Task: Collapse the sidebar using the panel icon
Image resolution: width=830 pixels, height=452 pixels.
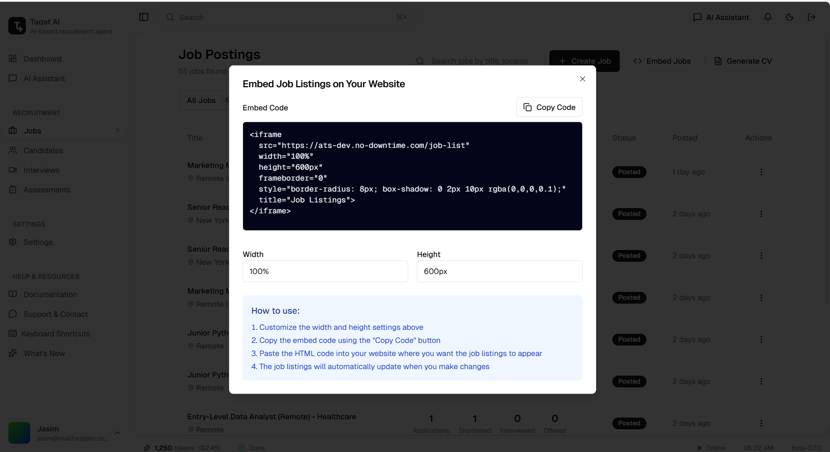Action: click(144, 17)
